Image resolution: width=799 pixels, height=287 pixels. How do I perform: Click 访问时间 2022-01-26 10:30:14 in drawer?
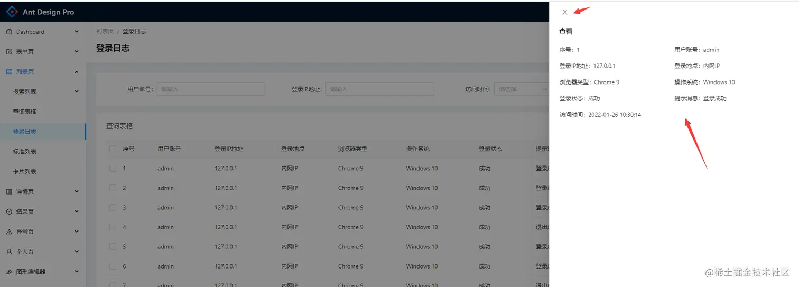pyautogui.click(x=600, y=114)
